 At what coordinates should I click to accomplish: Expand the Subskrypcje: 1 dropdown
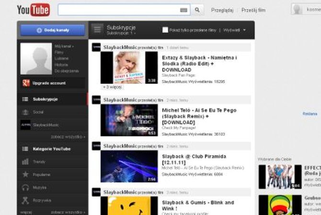point(121,33)
